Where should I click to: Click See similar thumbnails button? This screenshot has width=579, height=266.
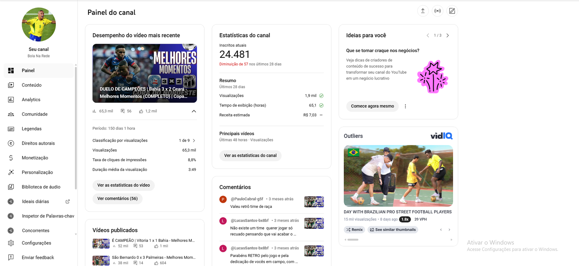coord(393,229)
